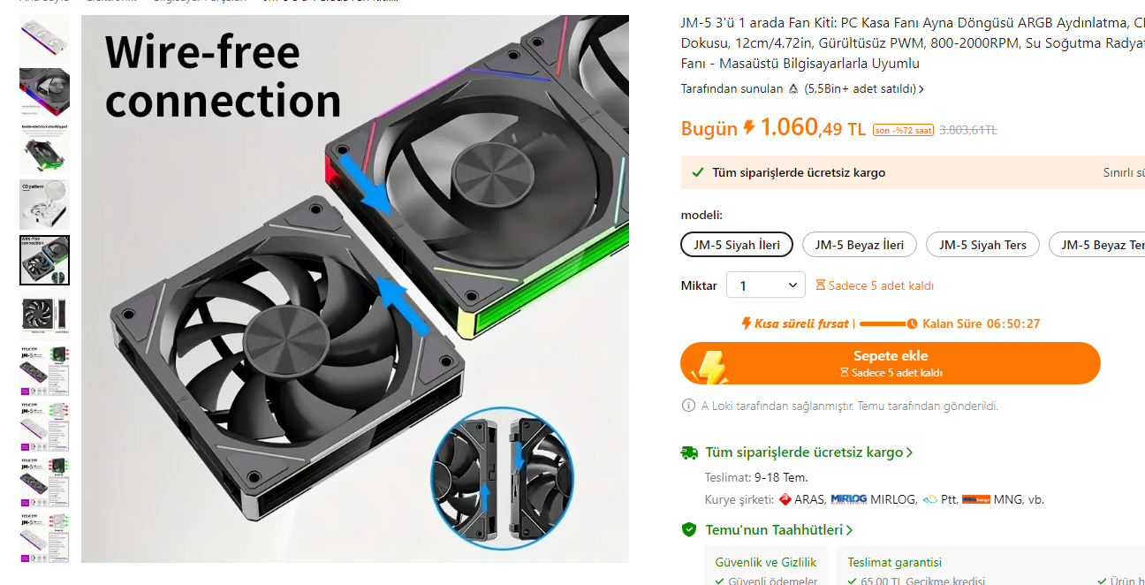Click the seller badge icon after Tarafından sunulan
1145x585 pixels.
793,89
